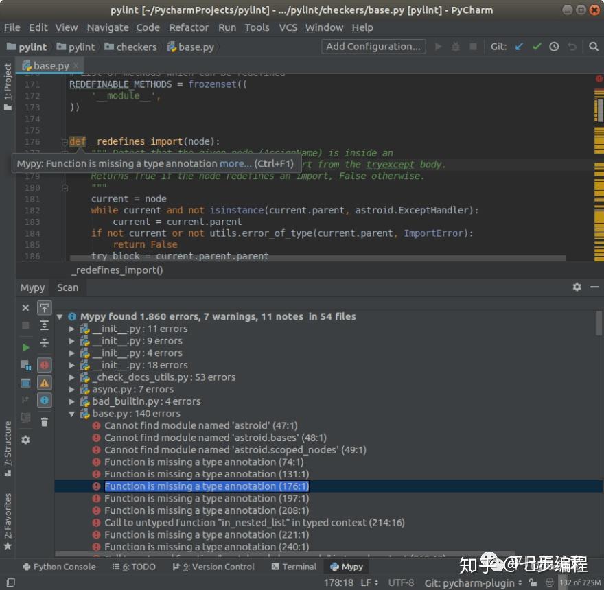Open search everywhere with the magnifier icon

(593, 47)
